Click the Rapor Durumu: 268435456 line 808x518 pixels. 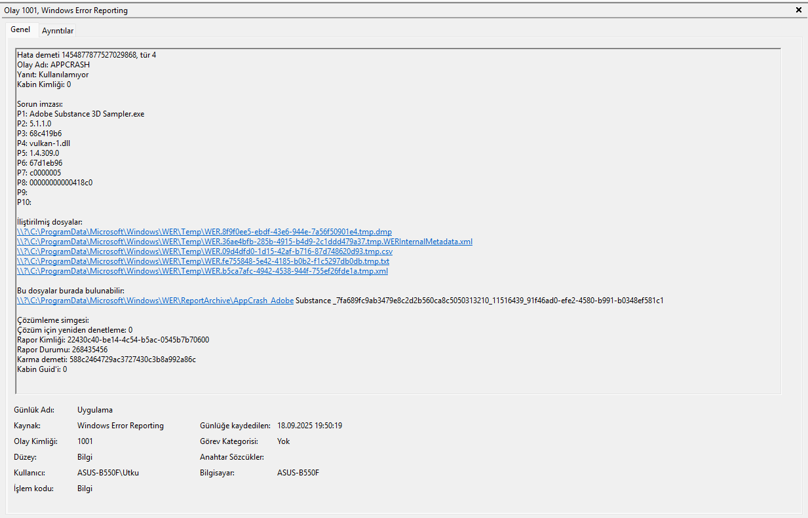(x=62, y=350)
